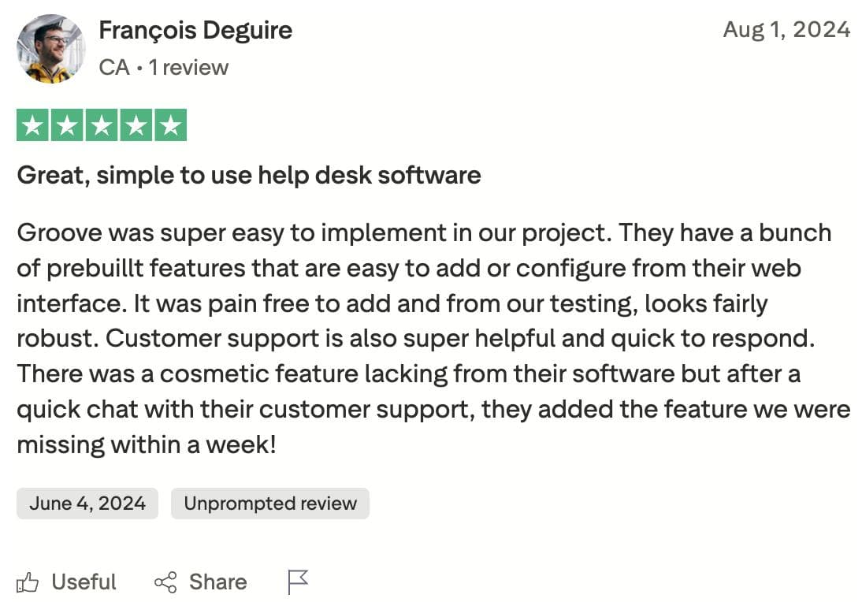Viewport: 862px width, 602px height.
Task: Click the 'Unprompted review' badge
Action: [269, 504]
